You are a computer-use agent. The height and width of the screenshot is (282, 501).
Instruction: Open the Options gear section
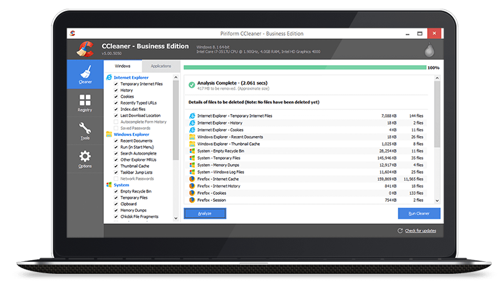point(85,159)
